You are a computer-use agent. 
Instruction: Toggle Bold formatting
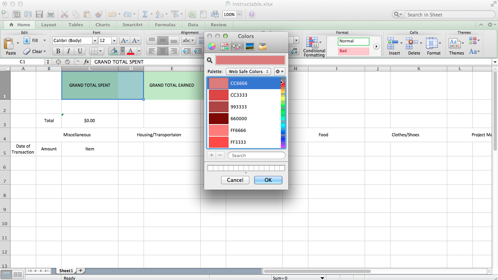[x=58, y=51]
